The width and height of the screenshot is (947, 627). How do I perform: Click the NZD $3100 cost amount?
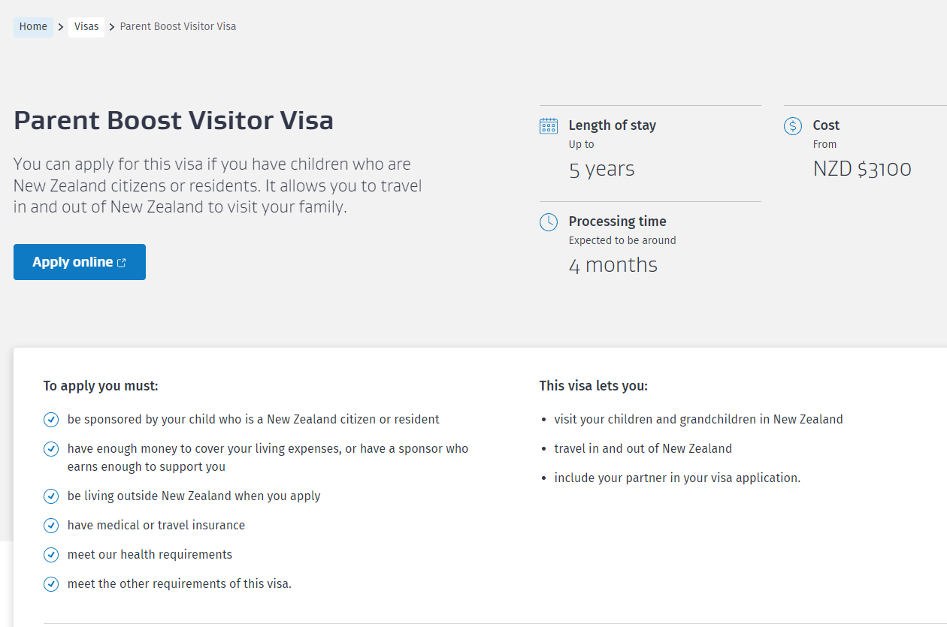coord(862,169)
